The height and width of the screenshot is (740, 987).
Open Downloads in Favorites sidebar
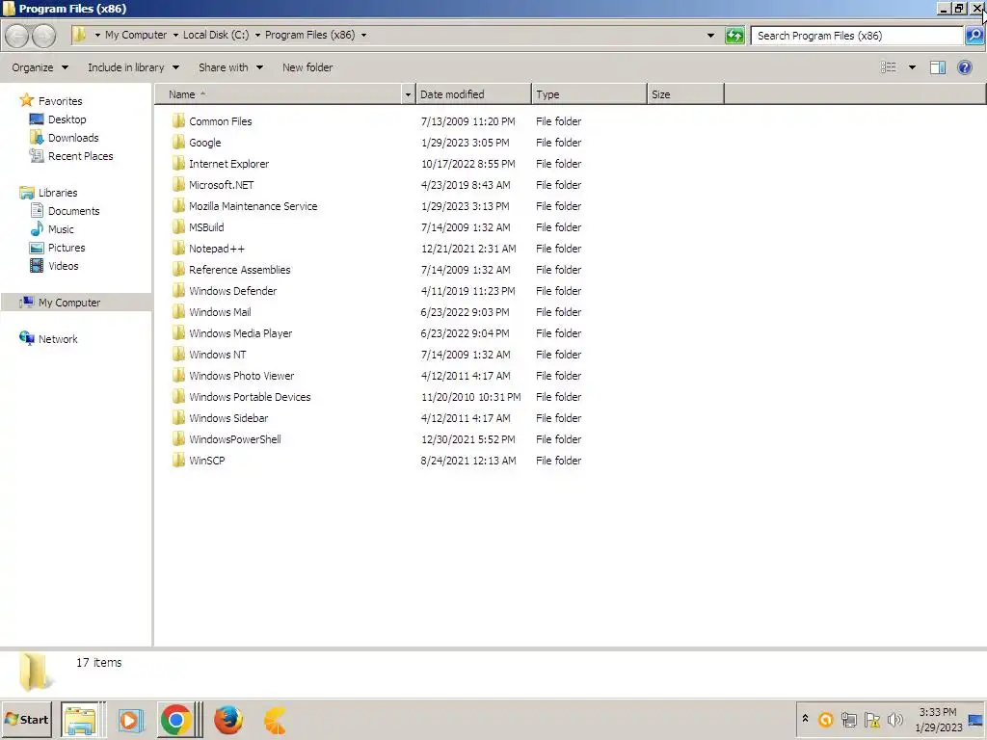(73, 138)
